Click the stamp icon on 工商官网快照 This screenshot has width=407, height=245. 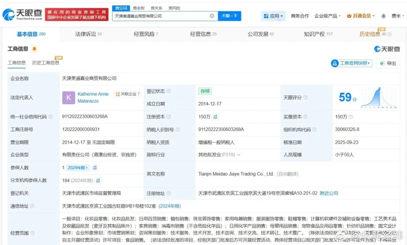pos(335,63)
